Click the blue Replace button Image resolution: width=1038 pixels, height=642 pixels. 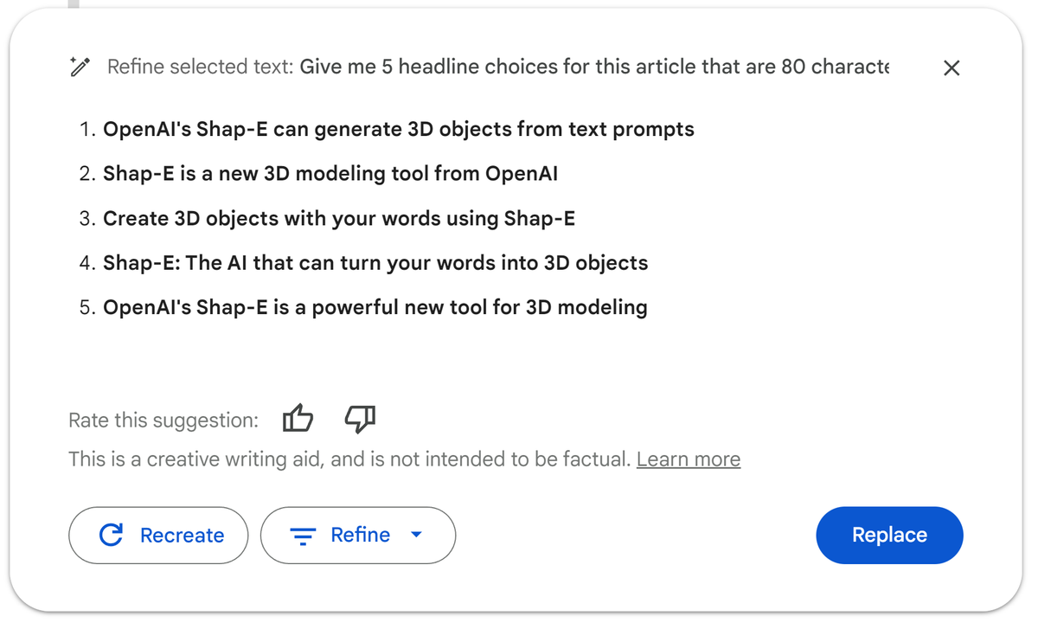[889, 535]
